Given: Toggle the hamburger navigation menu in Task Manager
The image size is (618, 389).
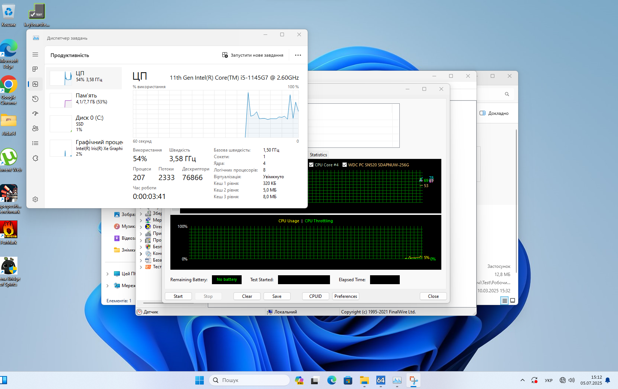Looking at the screenshot, I should pyautogui.click(x=35, y=54).
